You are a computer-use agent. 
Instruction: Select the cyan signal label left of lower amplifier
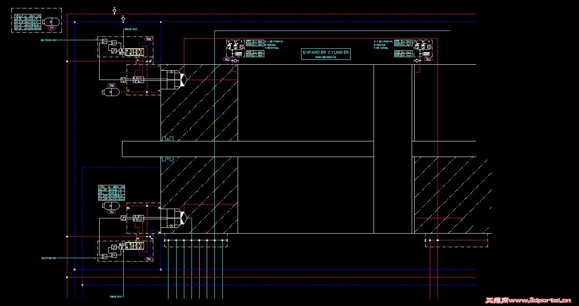pos(49,258)
